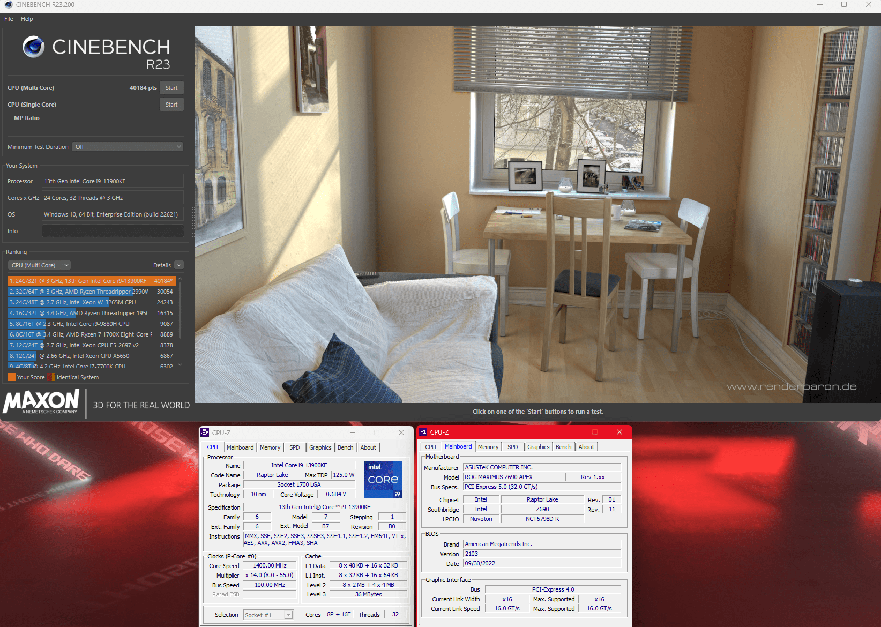Click the ranking list scrollbar down arrow
The width and height of the screenshot is (881, 627).
[x=180, y=365]
